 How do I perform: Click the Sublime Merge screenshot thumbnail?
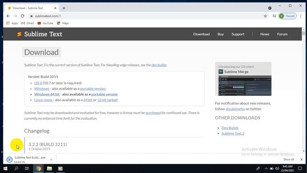[245, 86]
